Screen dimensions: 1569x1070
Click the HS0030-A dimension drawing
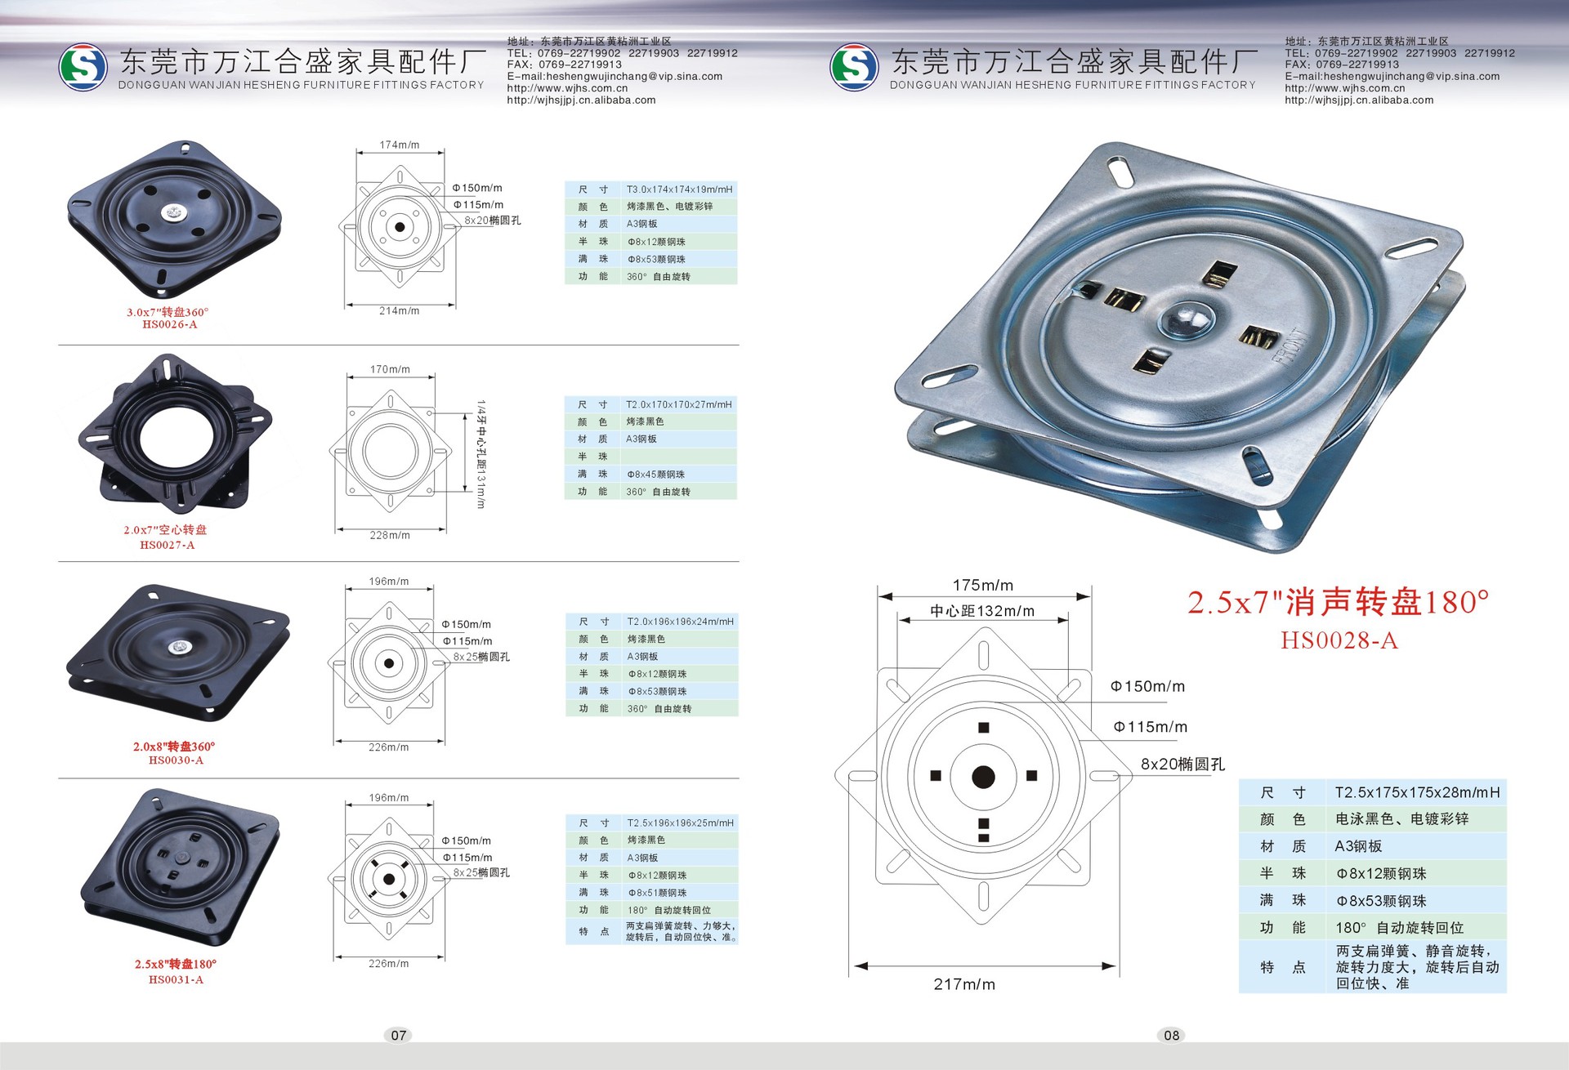tap(389, 663)
